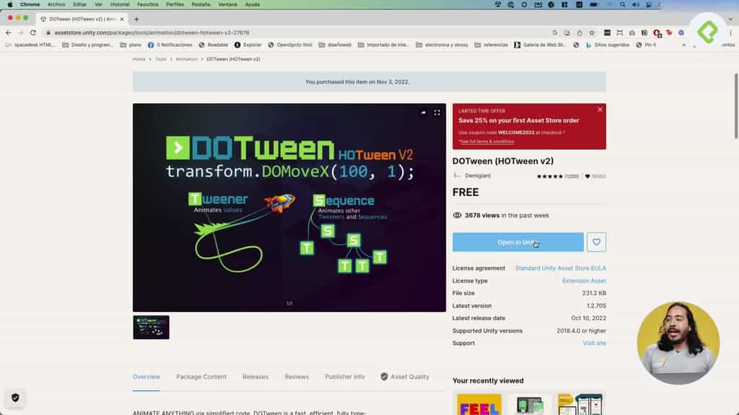This screenshot has height=415, width=739.
Task: Open the Sitios sugeridos bookmark
Action: tap(608, 45)
